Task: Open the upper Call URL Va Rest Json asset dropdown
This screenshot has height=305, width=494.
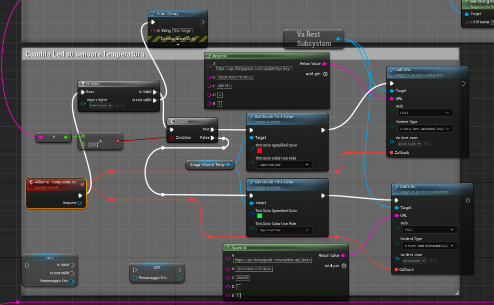Action: pos(409,144)
